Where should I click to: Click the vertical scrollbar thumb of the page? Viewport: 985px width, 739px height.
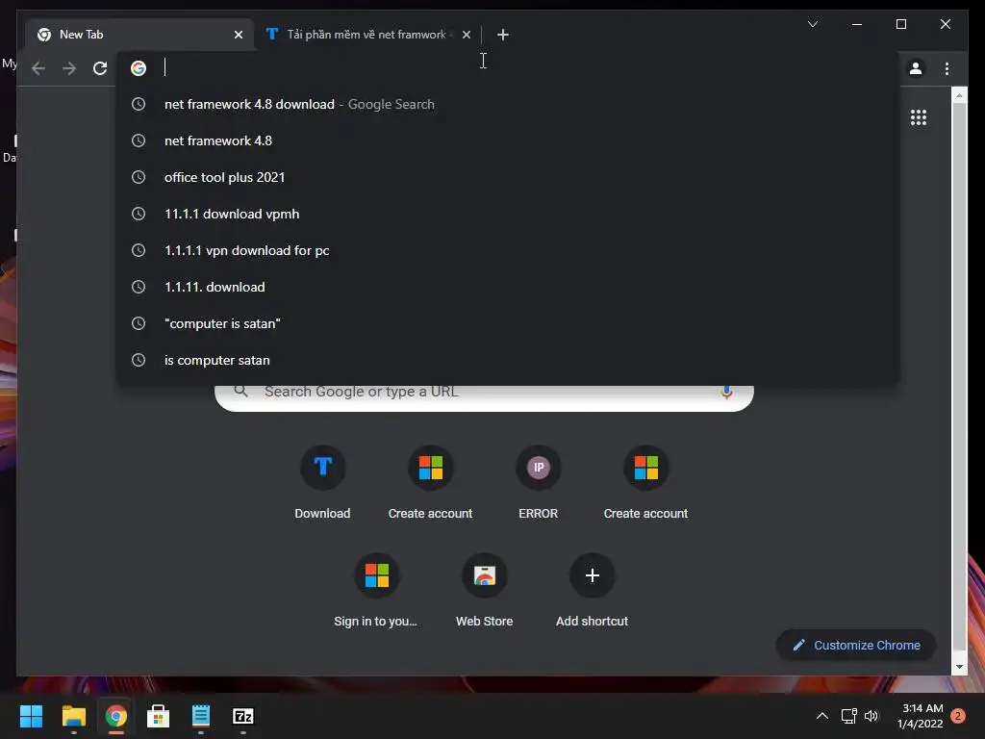(959, 377)
